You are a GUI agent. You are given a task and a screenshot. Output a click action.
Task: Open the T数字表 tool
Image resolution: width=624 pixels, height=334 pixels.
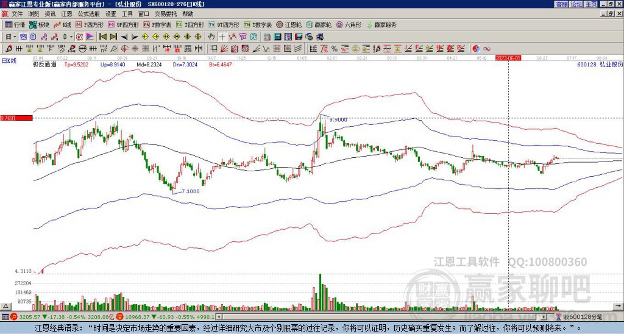pos(258,24)
